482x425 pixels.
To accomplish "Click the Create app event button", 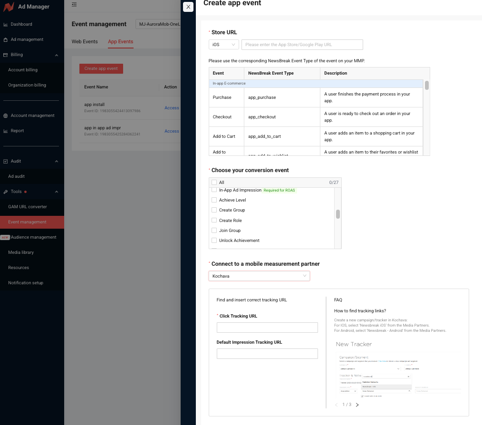I will 101,68.
